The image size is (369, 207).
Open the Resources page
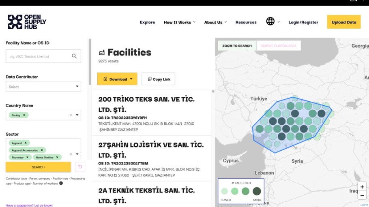pos(246,22)
